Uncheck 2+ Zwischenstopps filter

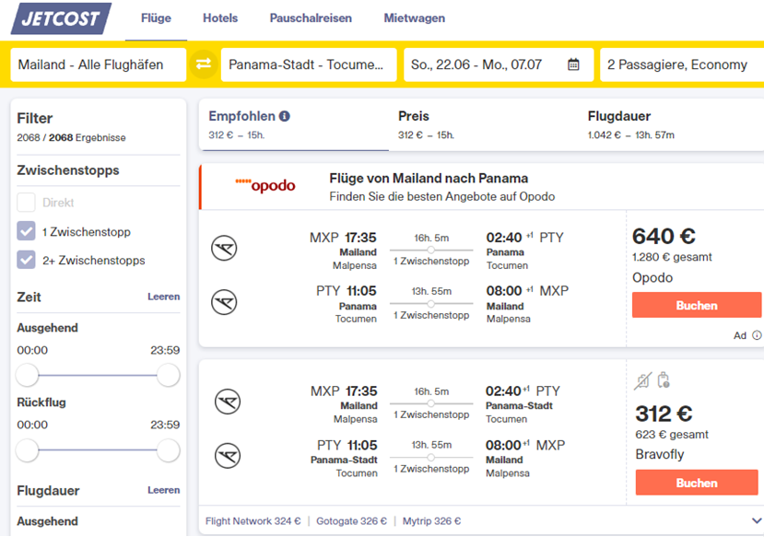point(27,260)
